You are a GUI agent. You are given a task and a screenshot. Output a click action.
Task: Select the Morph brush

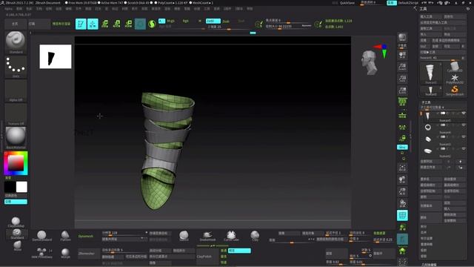point(65,254)
